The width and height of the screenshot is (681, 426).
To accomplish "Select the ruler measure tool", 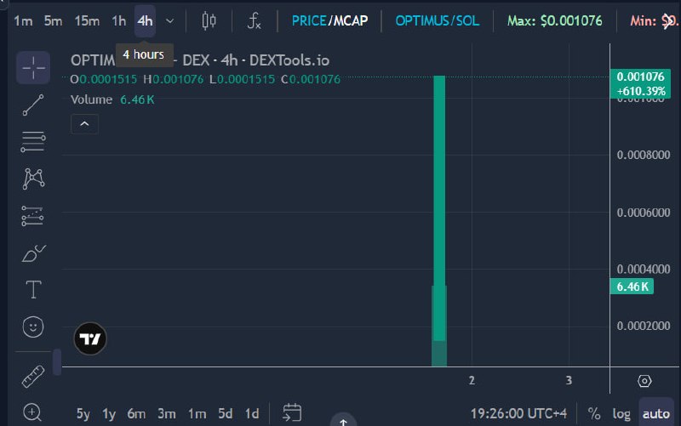I will tap(33, 376).
